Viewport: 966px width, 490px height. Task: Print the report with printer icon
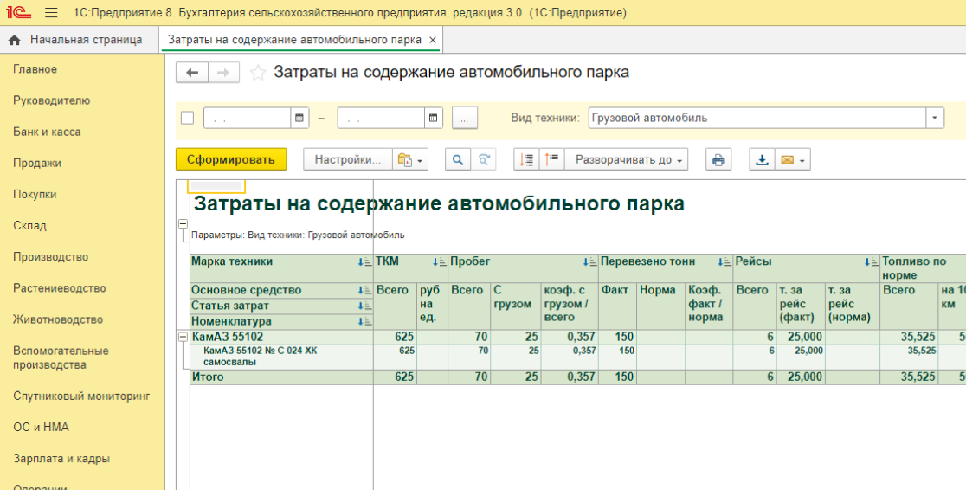tap(718, 159)
